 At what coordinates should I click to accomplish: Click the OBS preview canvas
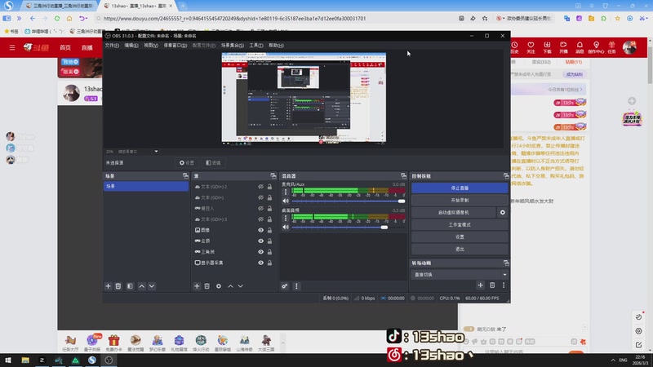[304, 98]
